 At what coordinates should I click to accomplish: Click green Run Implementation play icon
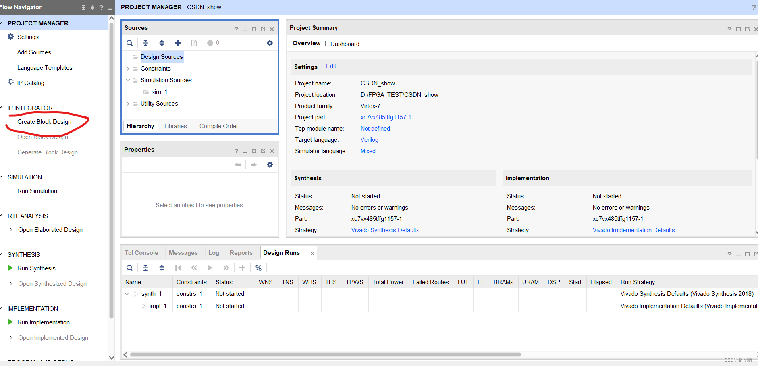[x=10, y=322]
